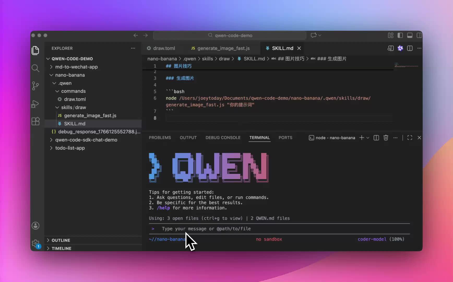
Task: Switch to the draw.toml tab
Action: pyautogui.click(x=161, y=48)
